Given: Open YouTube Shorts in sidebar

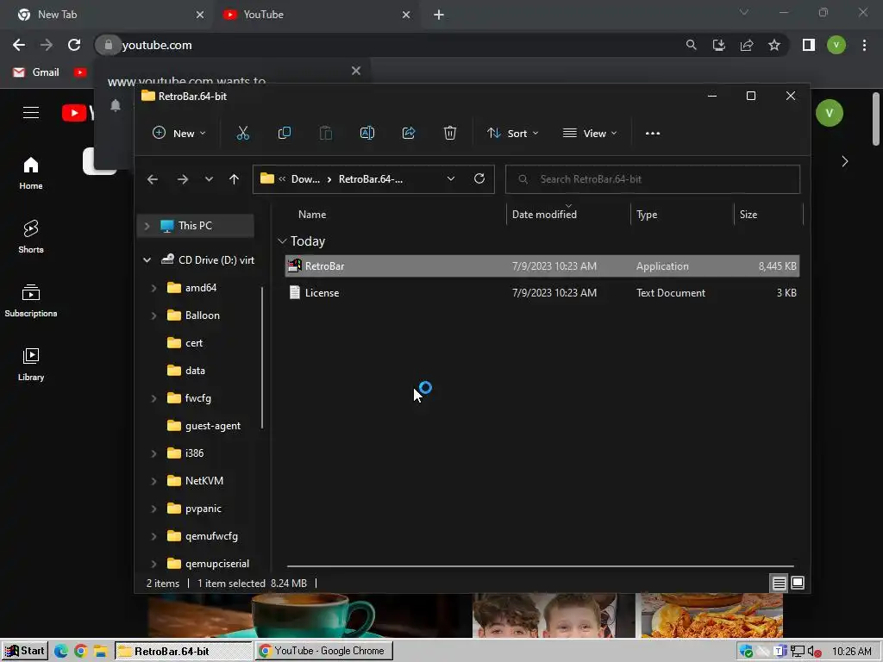Looking at the screenshot, I should click(x=31, y=236).
